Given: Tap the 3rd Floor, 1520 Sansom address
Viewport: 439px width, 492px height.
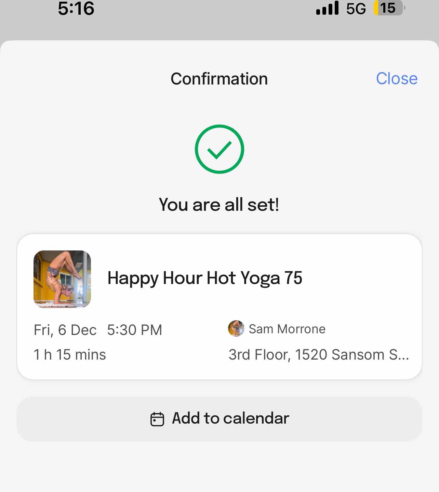Looking at the screenshot, I should [319, 355].
